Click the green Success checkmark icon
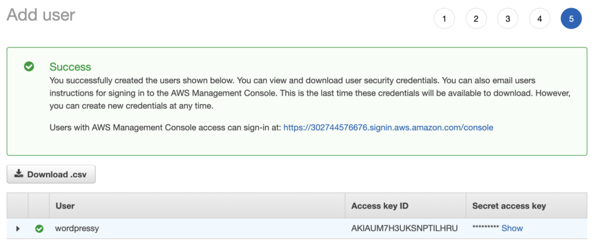 [x=29, y=67]
